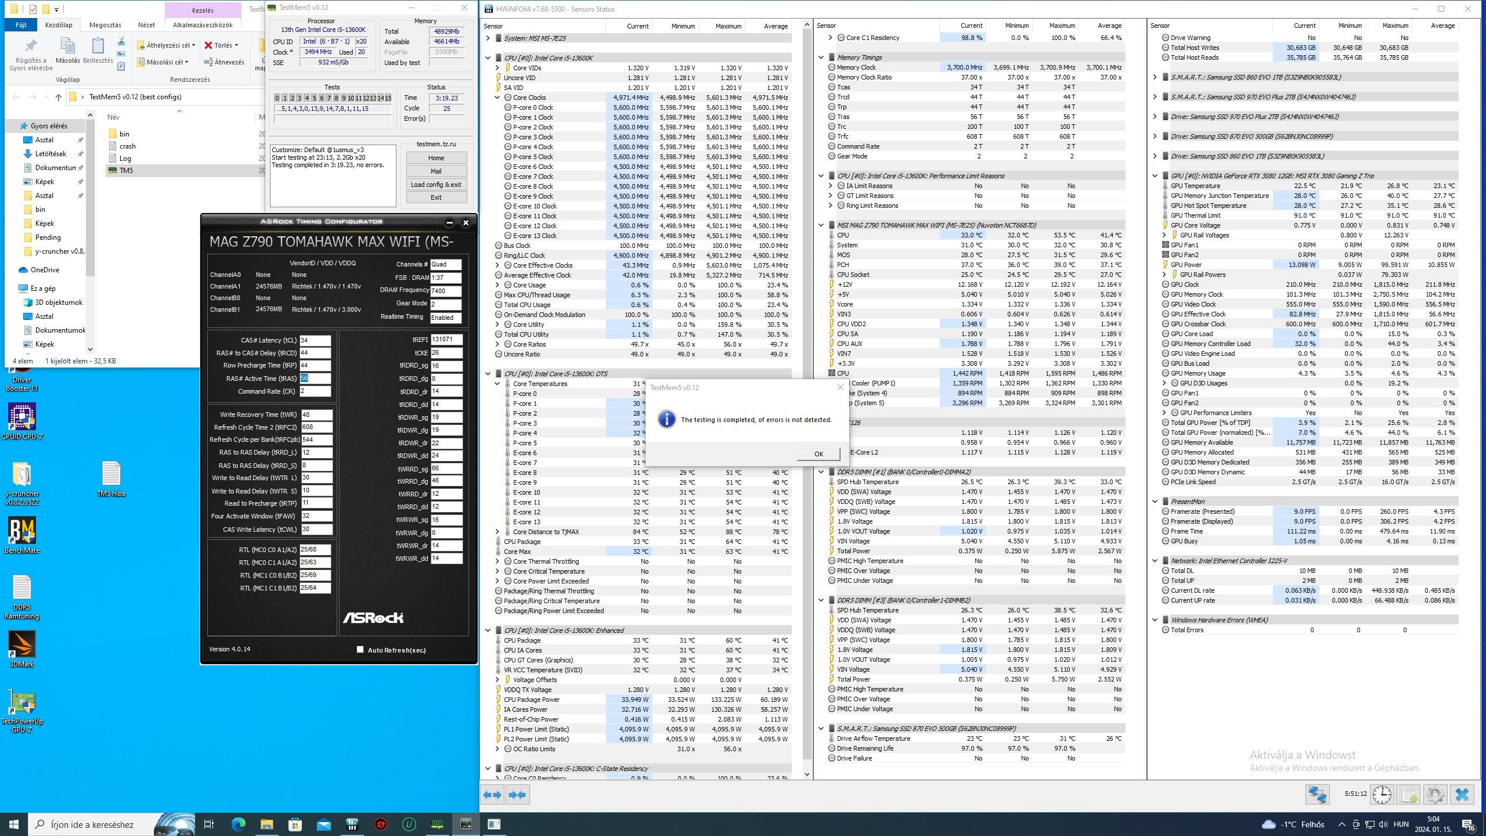Open the Mail app taskbar icon
The height and width of the screenshot is (836, 1486).
point(323,824)
